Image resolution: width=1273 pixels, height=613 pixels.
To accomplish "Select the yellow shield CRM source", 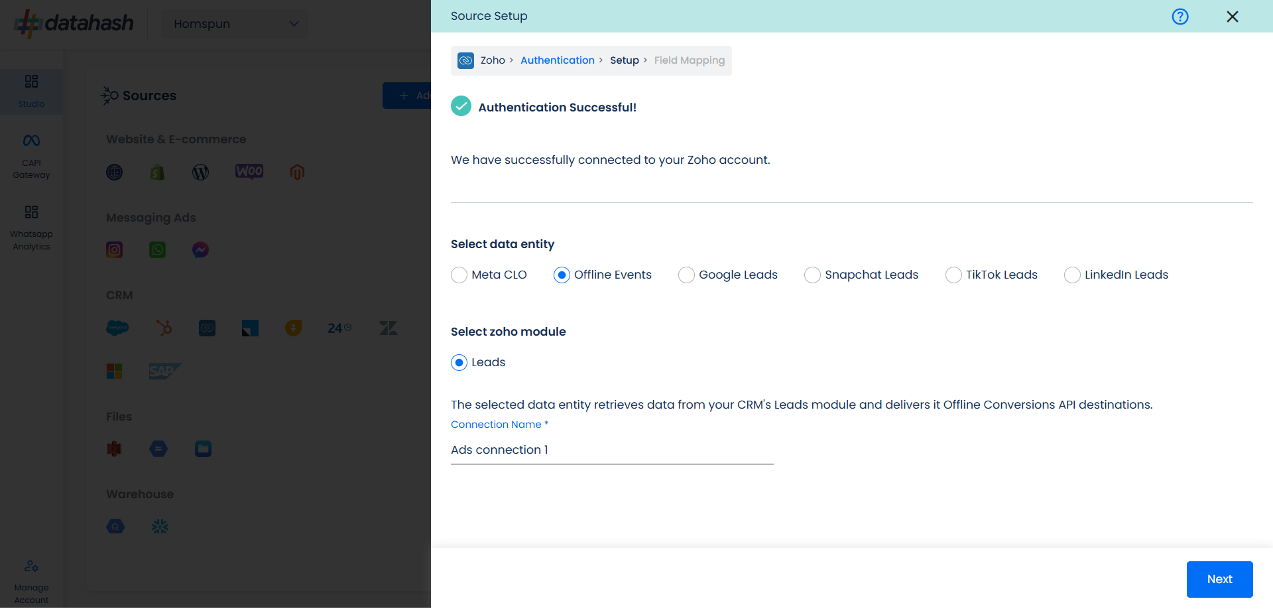I will point(293,328).
